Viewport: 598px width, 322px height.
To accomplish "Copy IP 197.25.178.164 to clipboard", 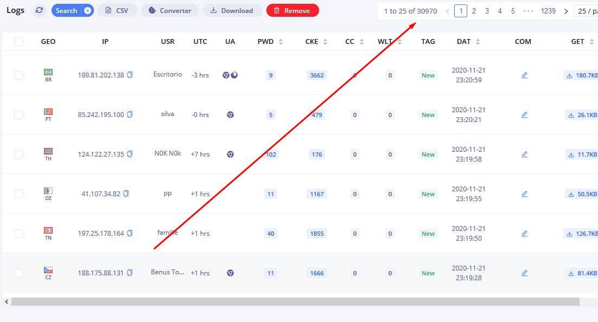I will [x=130, y=234].
